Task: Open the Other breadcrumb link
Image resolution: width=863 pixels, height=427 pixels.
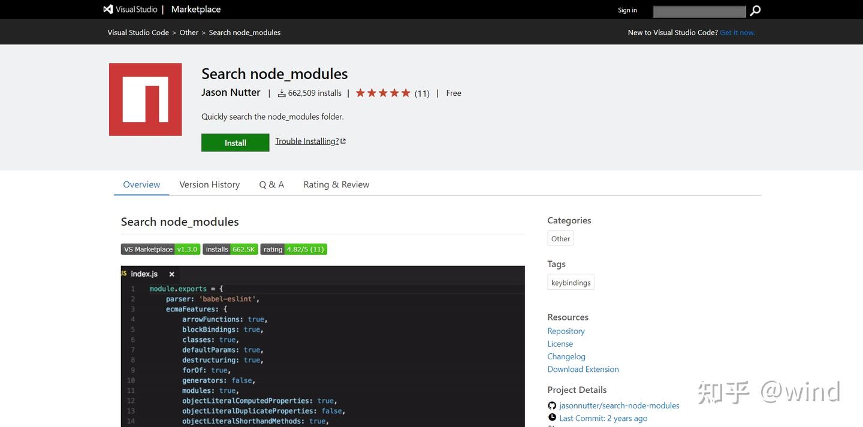Action: click(189, 32)
